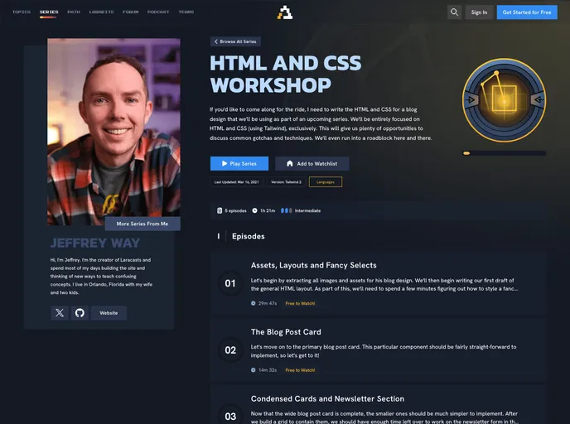Open Jeffrey Way's GitHub profile icon

click(80, 313)
